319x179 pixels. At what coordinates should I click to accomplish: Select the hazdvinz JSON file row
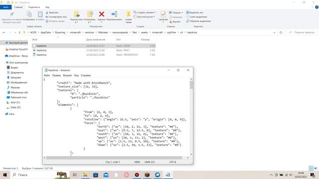tap(94, 46)
